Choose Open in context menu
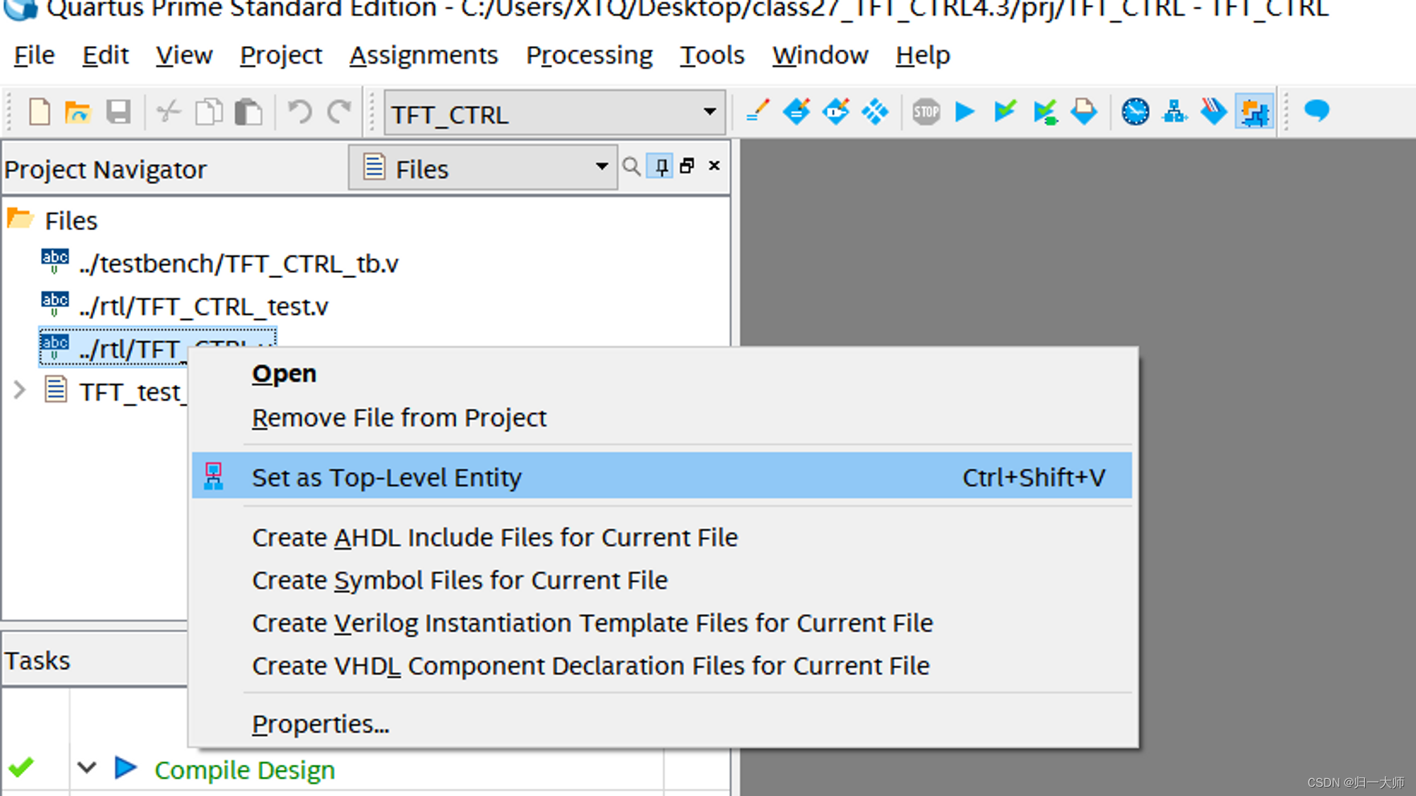Screen dimensions: 1416x796 [x=662, y=374]
